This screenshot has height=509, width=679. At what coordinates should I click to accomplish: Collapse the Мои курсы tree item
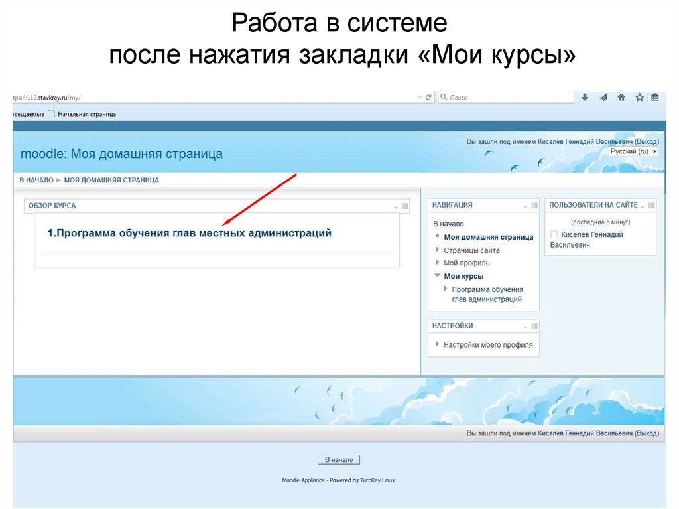click(x=437, y=276)
